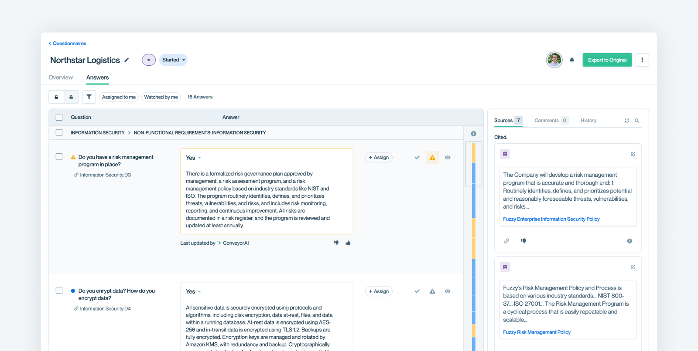The width and height of the screenshot is (698, 351).
Task: Change risk management answer Yes dropdown
Action: (x=193, y=158)
